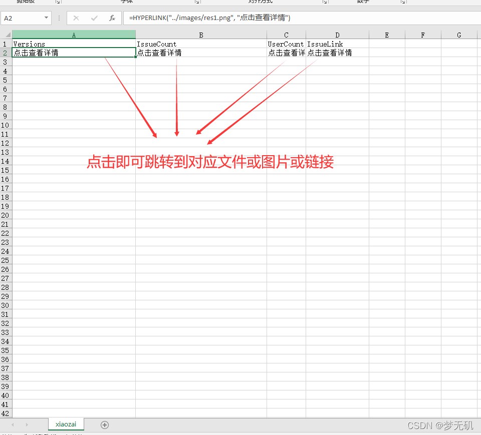Select row 25 header
The height and width of the screenshot is (435, 481).
(x=5, y=260)
